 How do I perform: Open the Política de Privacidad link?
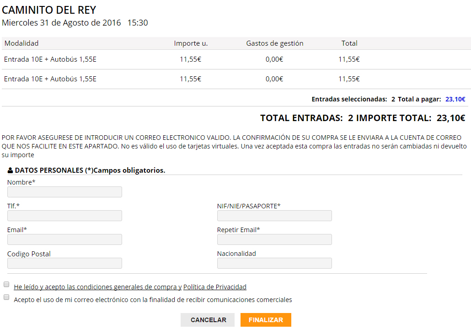tap(214, 287)
